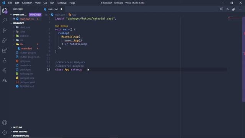Click the pubspec.lock padlock icon

point(17,78)
